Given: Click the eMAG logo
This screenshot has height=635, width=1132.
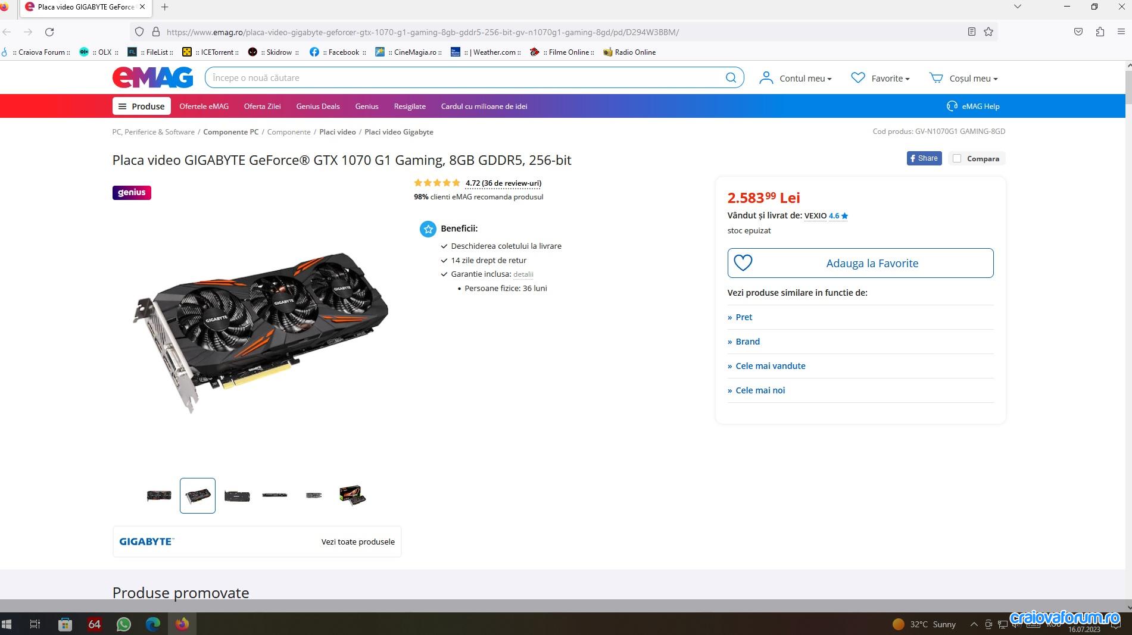Looking at the screenshot, I should (152, 77).
